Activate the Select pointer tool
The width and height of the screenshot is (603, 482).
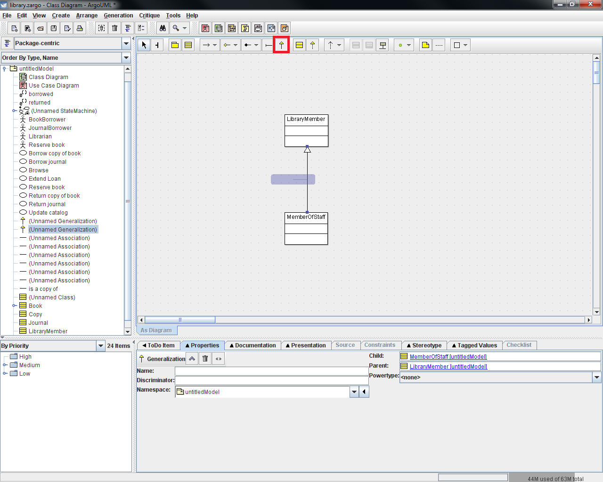point(144,45)
